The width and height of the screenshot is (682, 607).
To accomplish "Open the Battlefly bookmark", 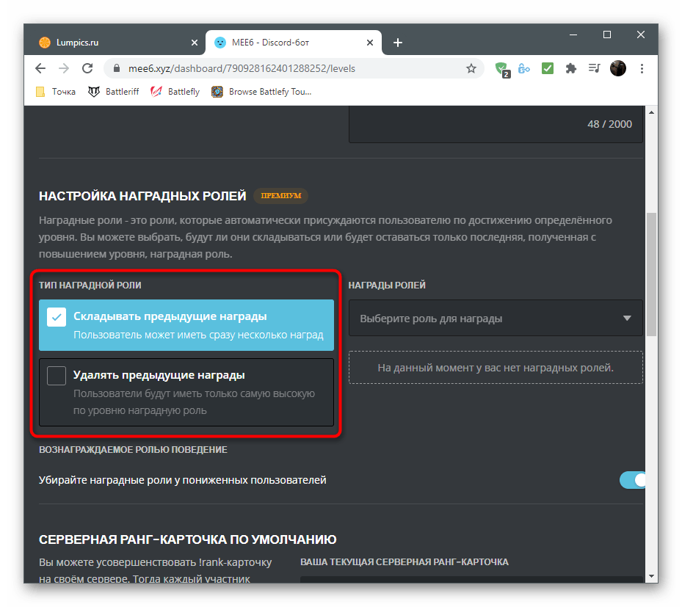I will 175,92.
